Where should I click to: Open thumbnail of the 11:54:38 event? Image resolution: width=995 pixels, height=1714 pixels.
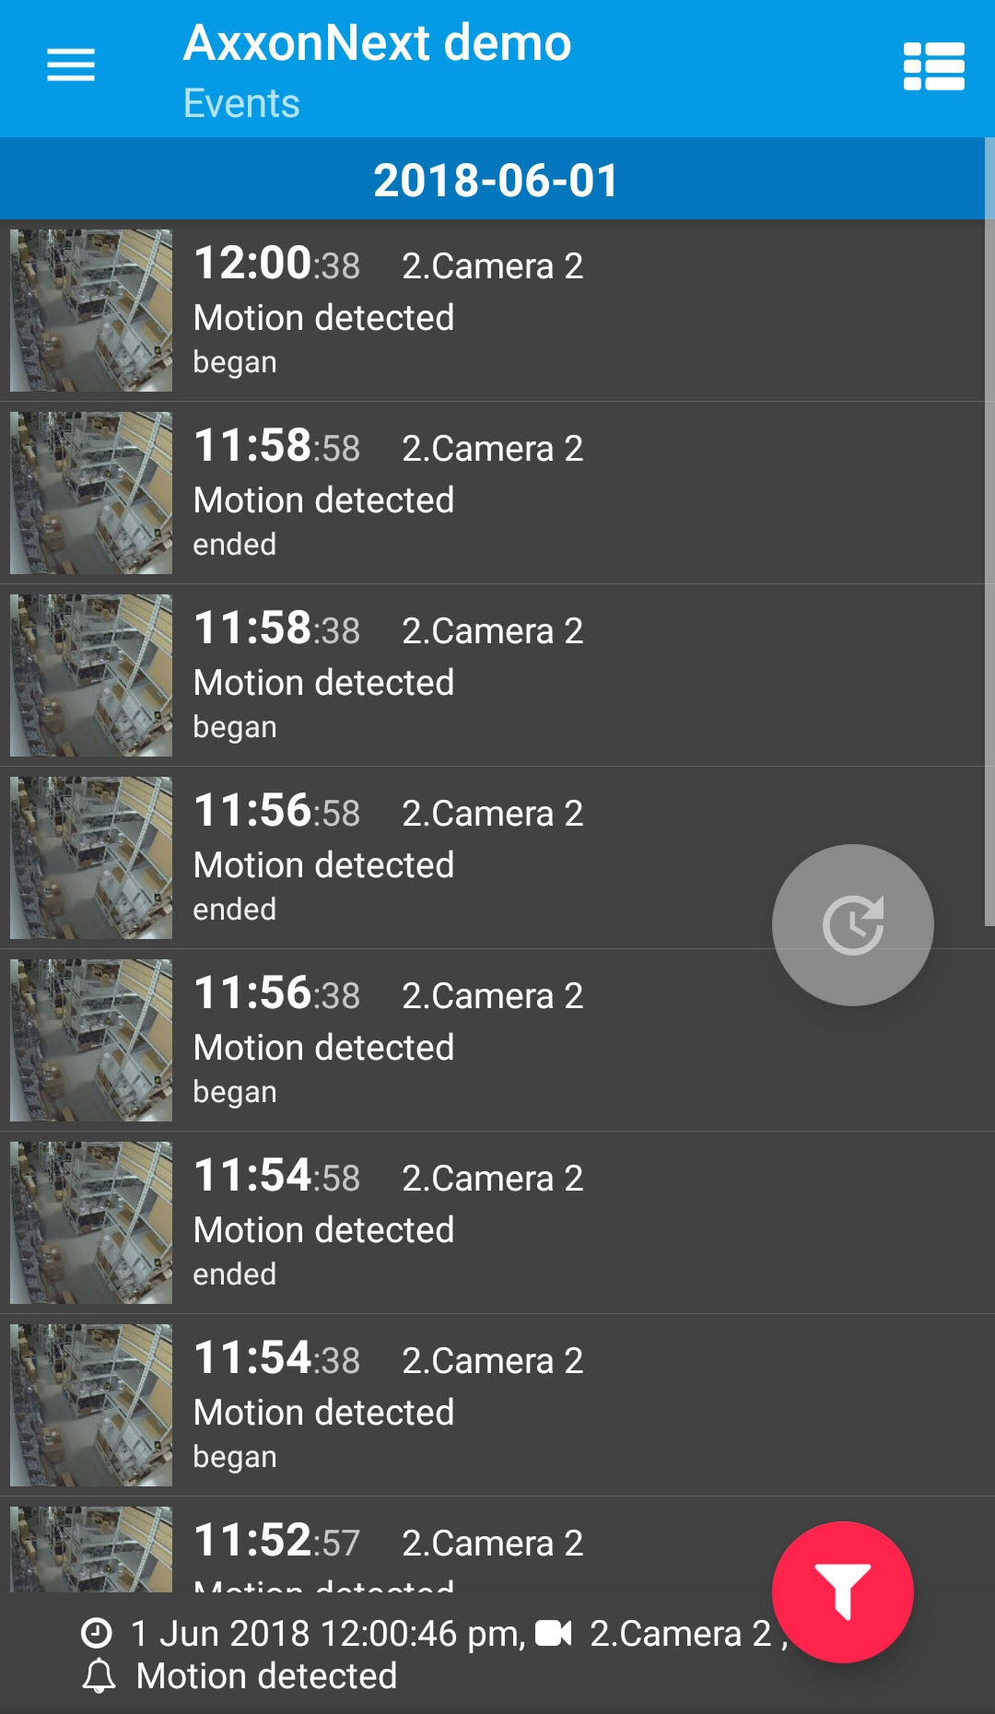click(x=91, y=1405)
